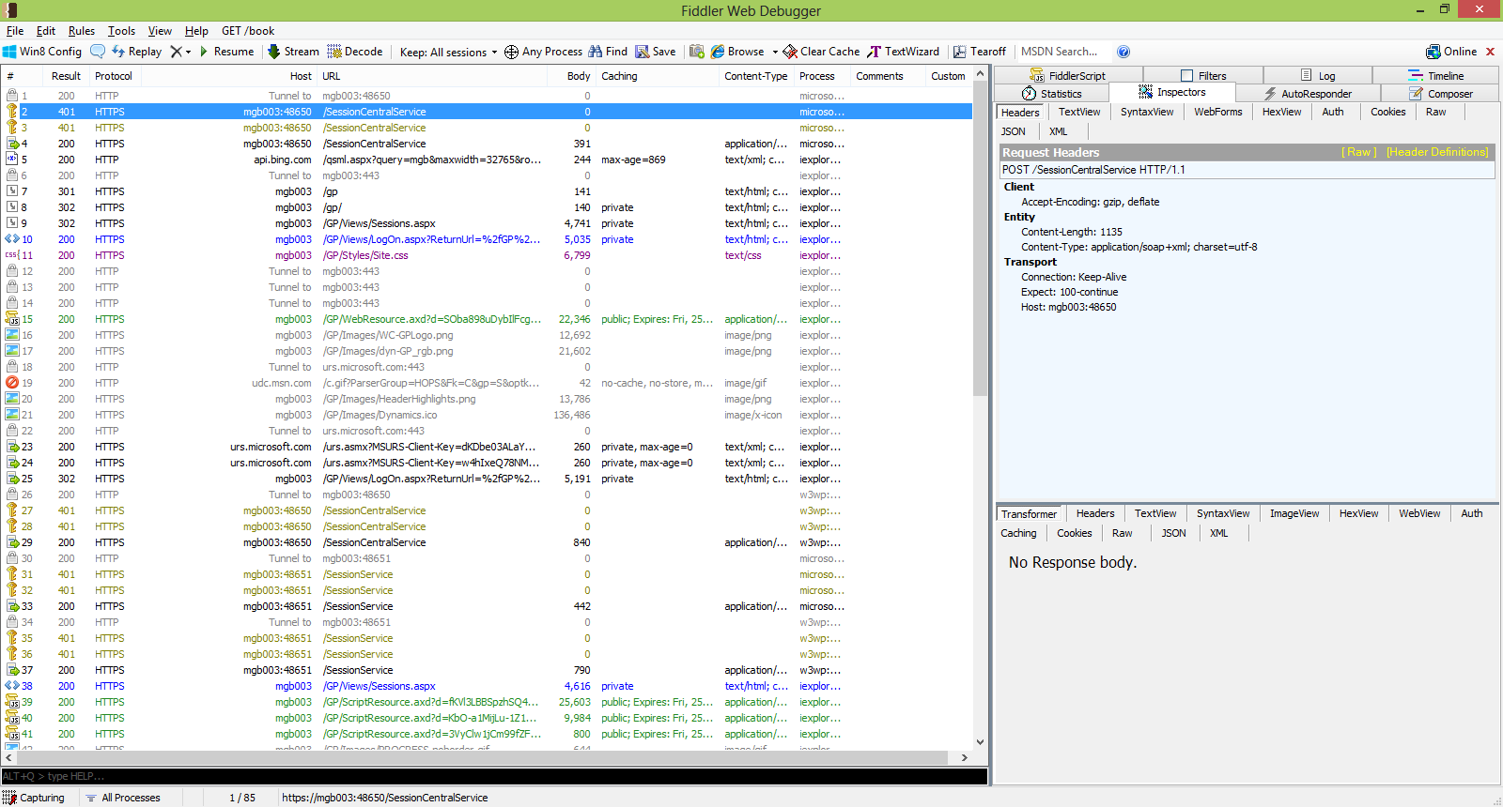
Task: Clear Cache from the toolbar
Action: tap(821, 52)
